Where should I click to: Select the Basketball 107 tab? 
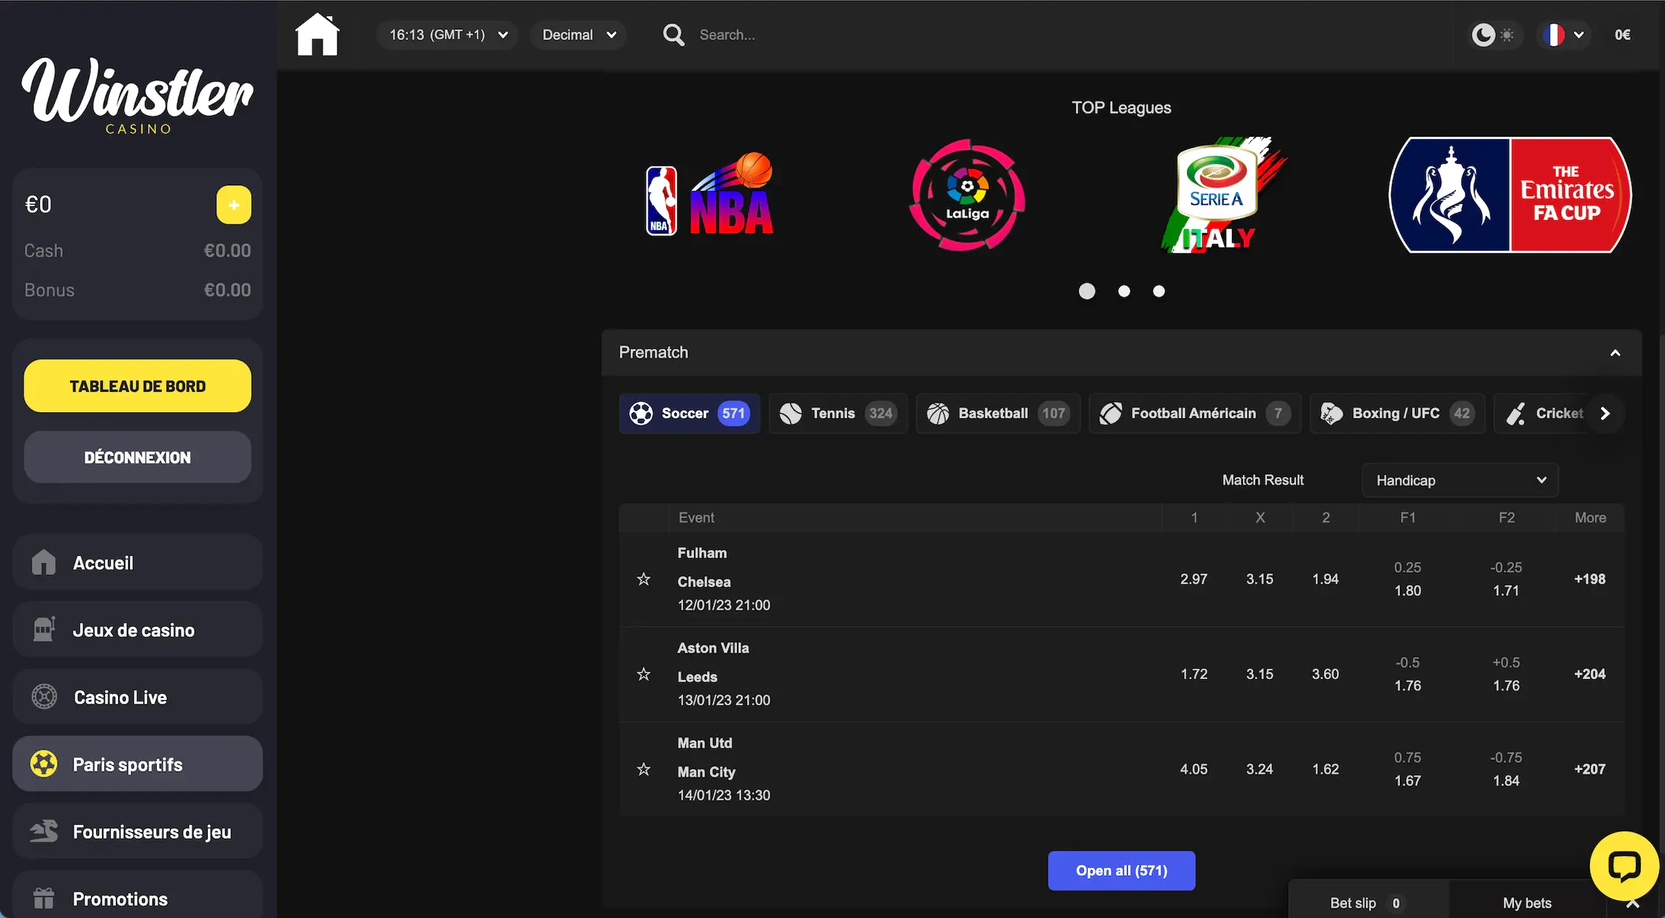click(x=998, y=414)
